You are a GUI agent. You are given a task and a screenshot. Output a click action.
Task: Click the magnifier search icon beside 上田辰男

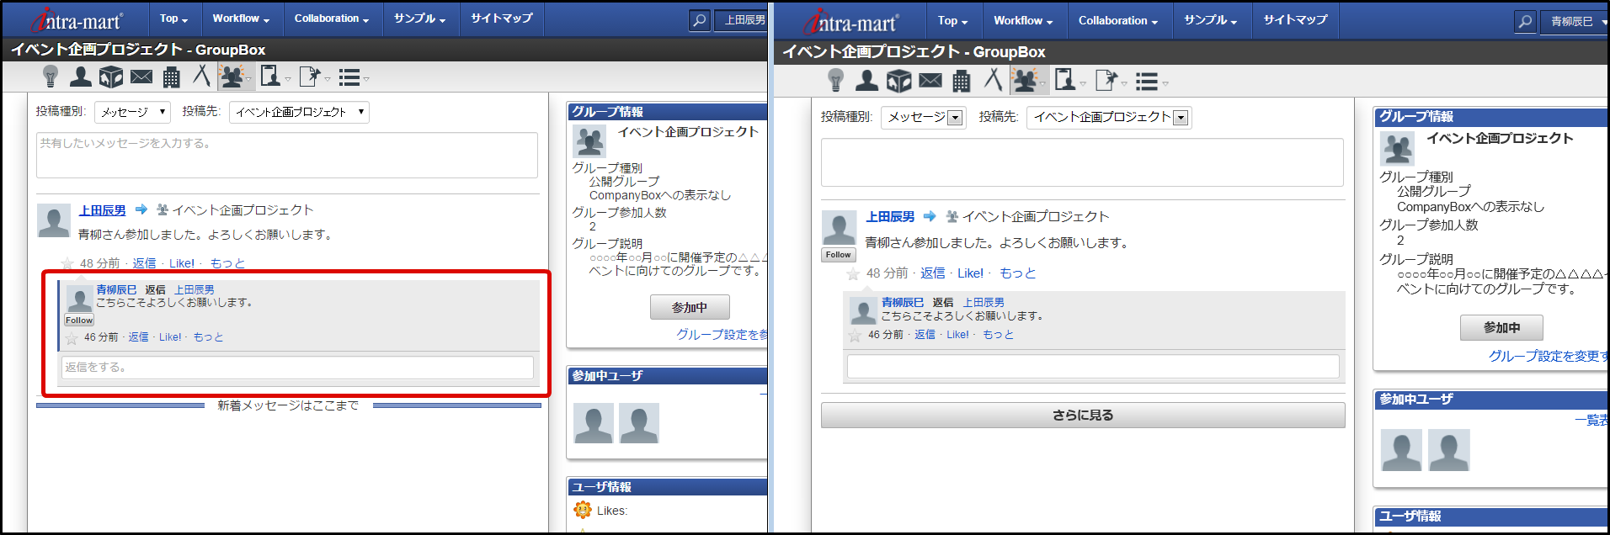point(699,19)
